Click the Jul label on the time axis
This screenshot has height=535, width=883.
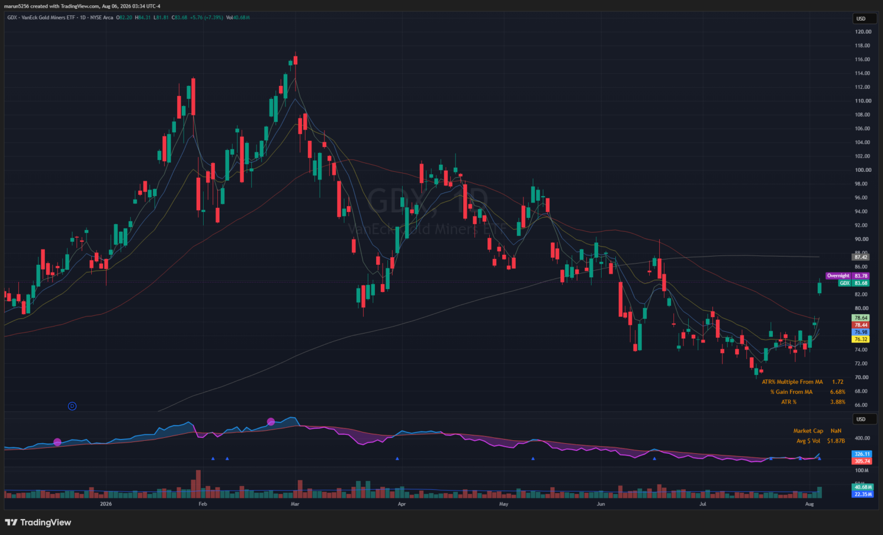[x=703, y=504]
